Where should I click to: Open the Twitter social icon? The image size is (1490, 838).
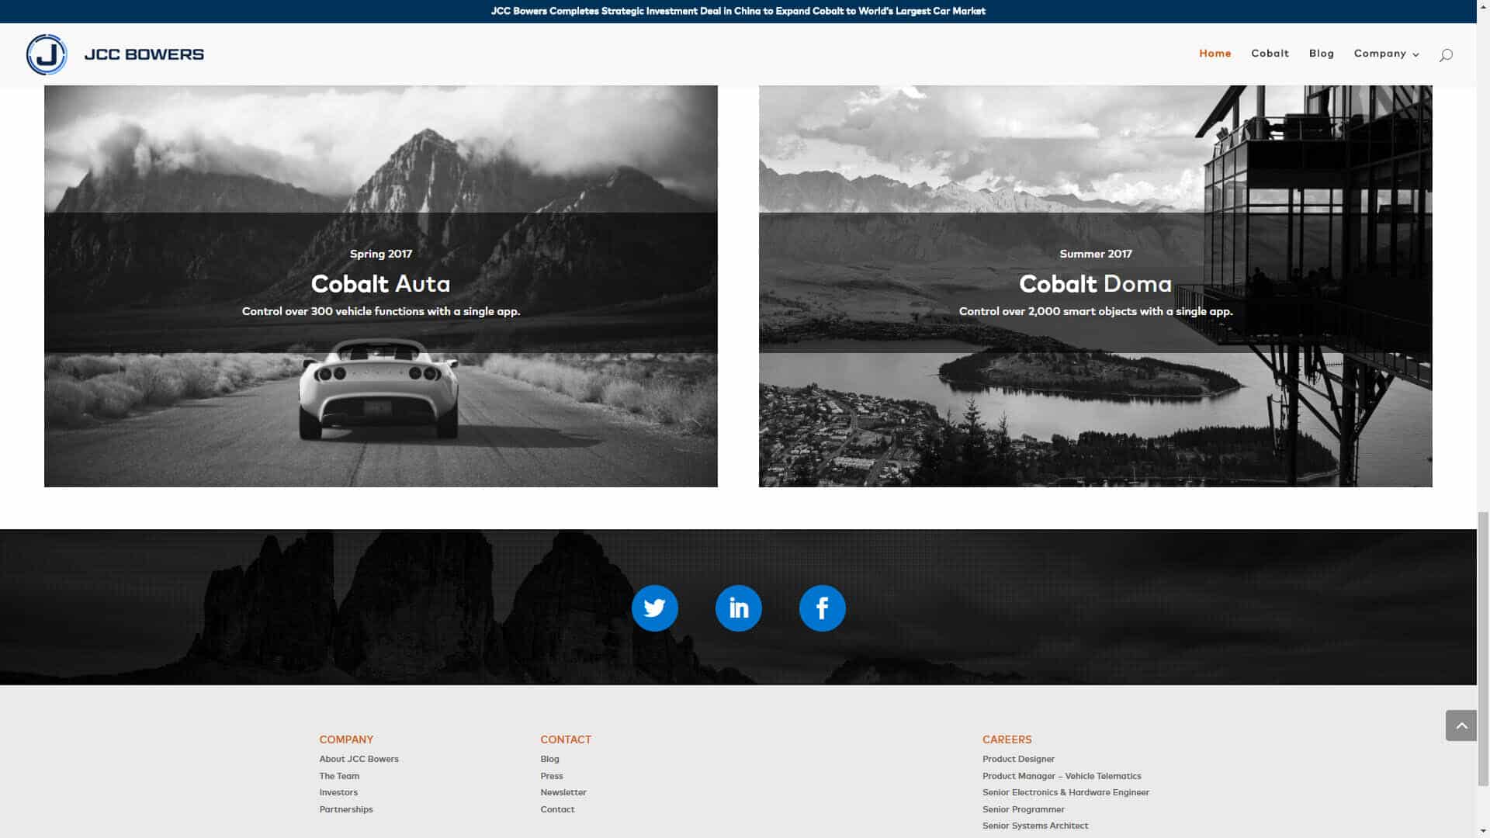[654, 608]
